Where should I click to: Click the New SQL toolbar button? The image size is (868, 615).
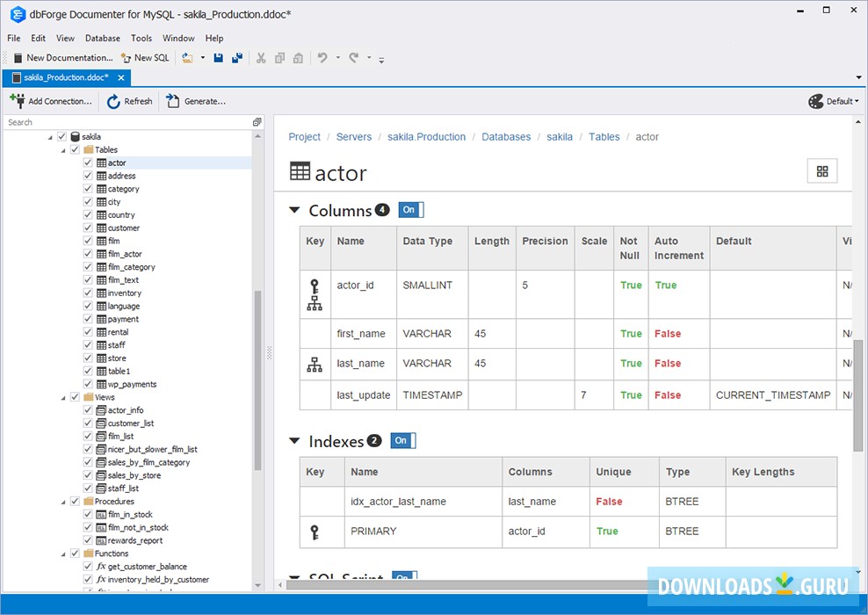pyautogui.click(x=145, y=58)
